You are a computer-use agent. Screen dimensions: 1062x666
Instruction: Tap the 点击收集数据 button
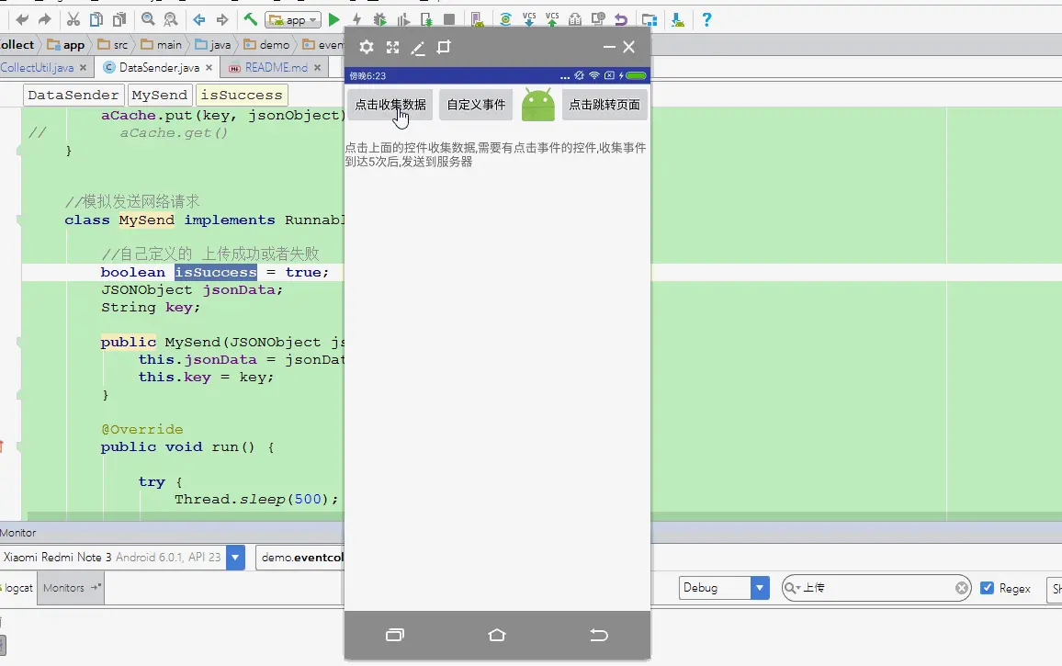click(390, 105)
